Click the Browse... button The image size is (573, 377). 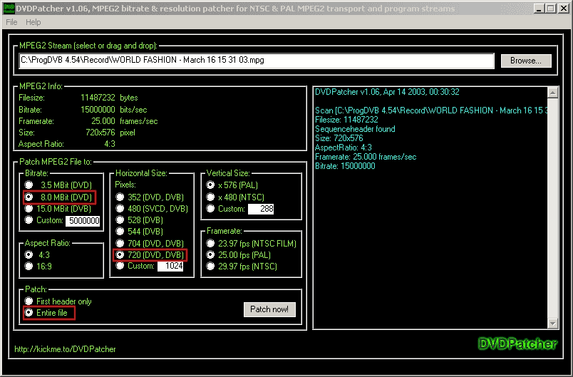526,61
